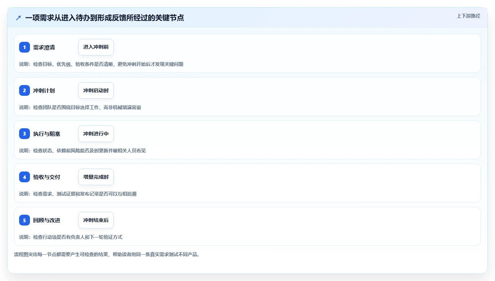Screen dimensions: 495x281
Task: Click the description about 非机械填满容量
Action: 80,107
